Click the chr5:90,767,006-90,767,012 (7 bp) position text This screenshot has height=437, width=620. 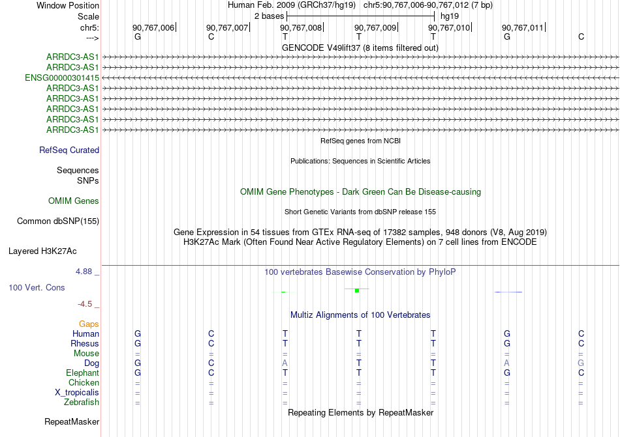(x=428, y=5)
